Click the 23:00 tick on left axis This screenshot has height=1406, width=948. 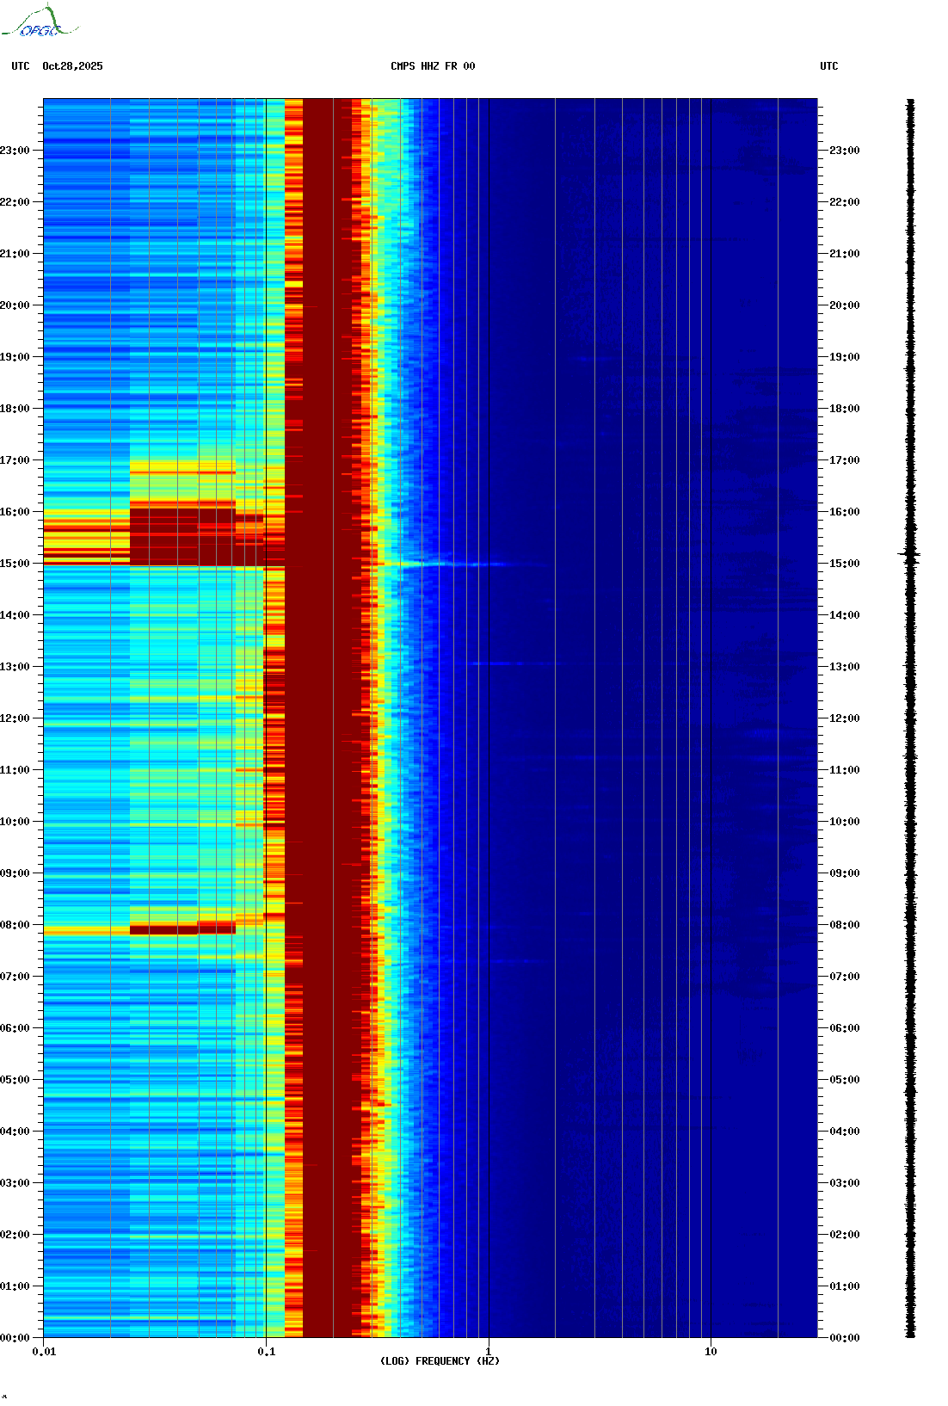click(x=15, y=151)
